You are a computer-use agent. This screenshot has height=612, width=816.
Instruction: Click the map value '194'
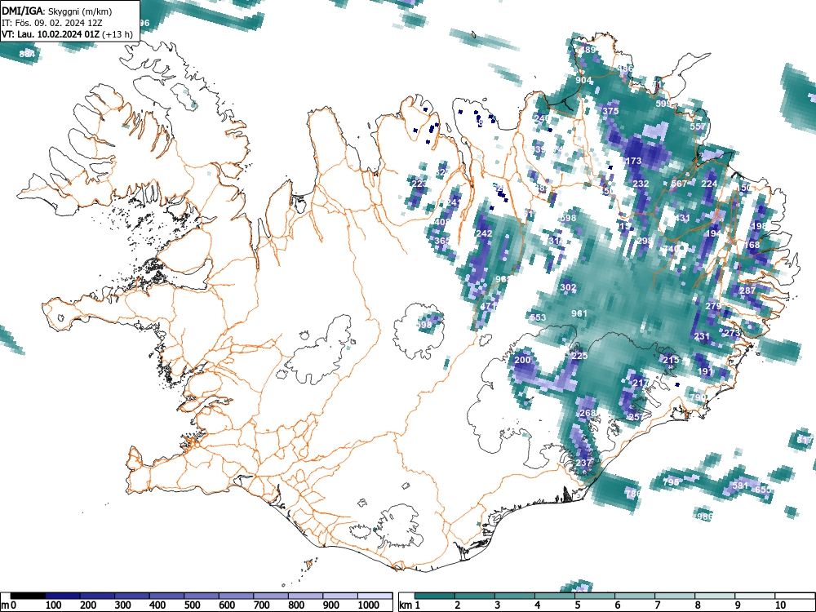(x=713, y=233)
